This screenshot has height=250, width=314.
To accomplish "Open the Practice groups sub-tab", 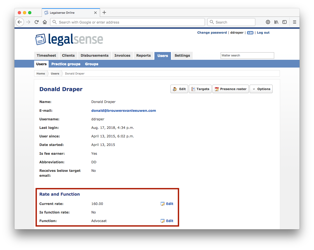I will tap(66, 64).
